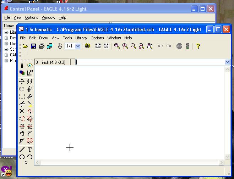234x179 pixels.
Task: Open the Display layers tool
Action: click(x=22, y=73)
